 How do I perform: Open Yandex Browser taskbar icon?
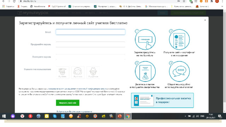tap(22, 116)
